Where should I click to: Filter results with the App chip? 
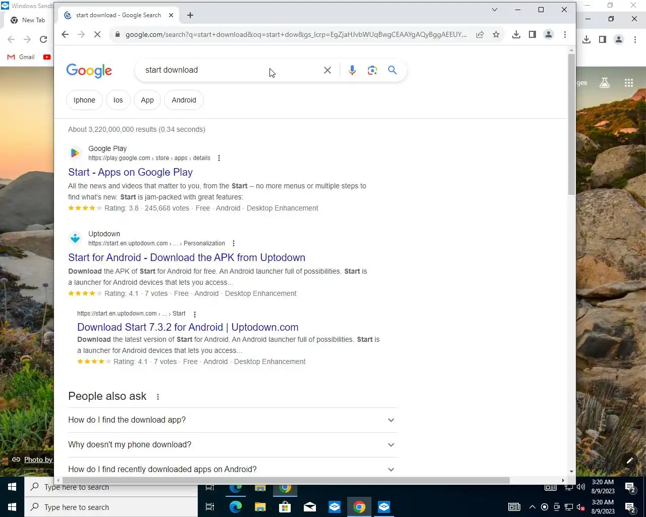[147, 100]
